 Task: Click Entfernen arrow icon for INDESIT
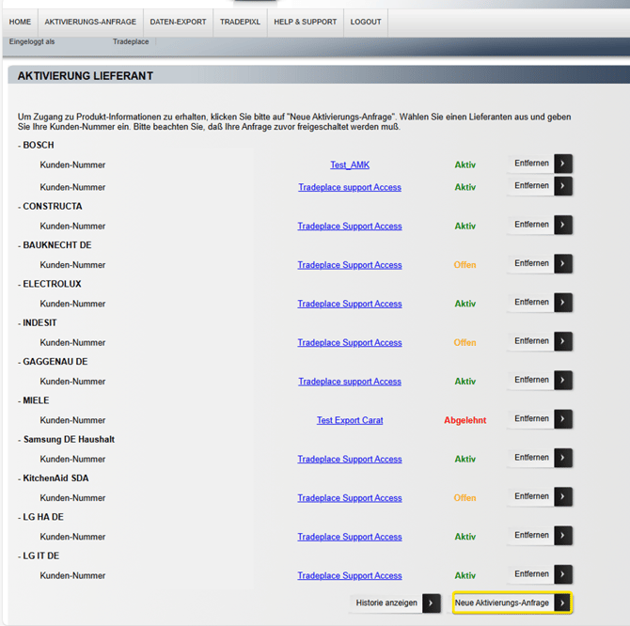(x=563, y=341)
